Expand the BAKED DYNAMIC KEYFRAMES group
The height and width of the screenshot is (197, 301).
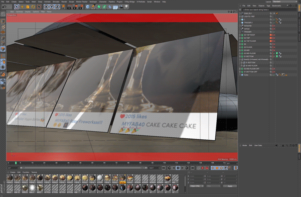click(x=240, y=59)
